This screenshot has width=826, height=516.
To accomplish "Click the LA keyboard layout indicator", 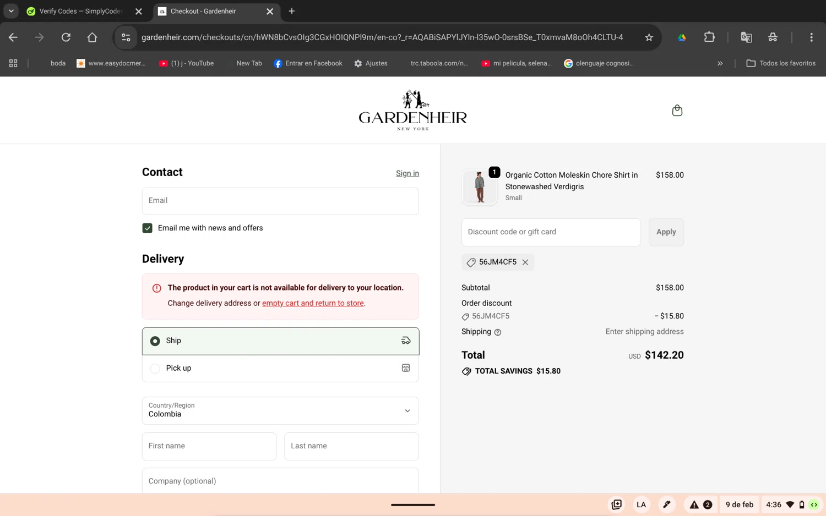I will (x=641, y=504).
